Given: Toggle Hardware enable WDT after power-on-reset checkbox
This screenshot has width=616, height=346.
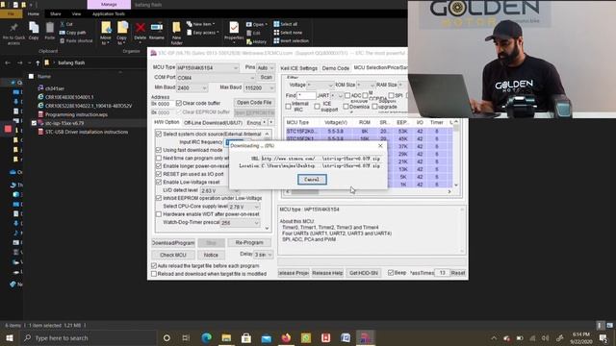Looking at the screenshot, I should coord(159,214).
